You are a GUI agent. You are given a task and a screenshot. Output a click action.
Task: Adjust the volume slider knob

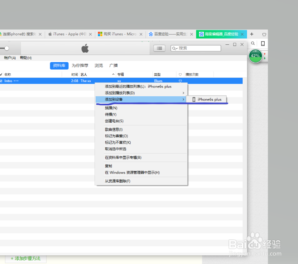(7, 48)
